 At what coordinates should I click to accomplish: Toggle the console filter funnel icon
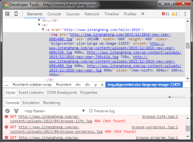coord(16,111)
